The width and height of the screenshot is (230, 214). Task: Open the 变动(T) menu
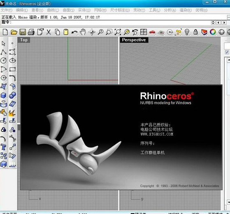click(139, 10)
